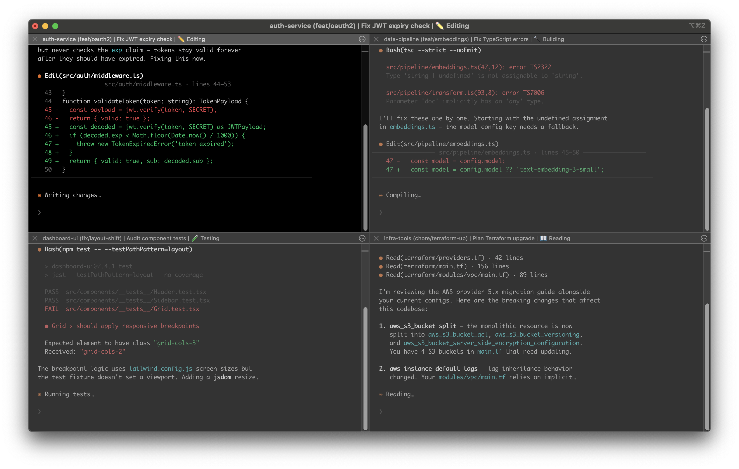Image resolution: width=739 pixels, height=469 pixels.
Task: Collapse the Bash(npm test) output
Action: (x=118, y=249)
